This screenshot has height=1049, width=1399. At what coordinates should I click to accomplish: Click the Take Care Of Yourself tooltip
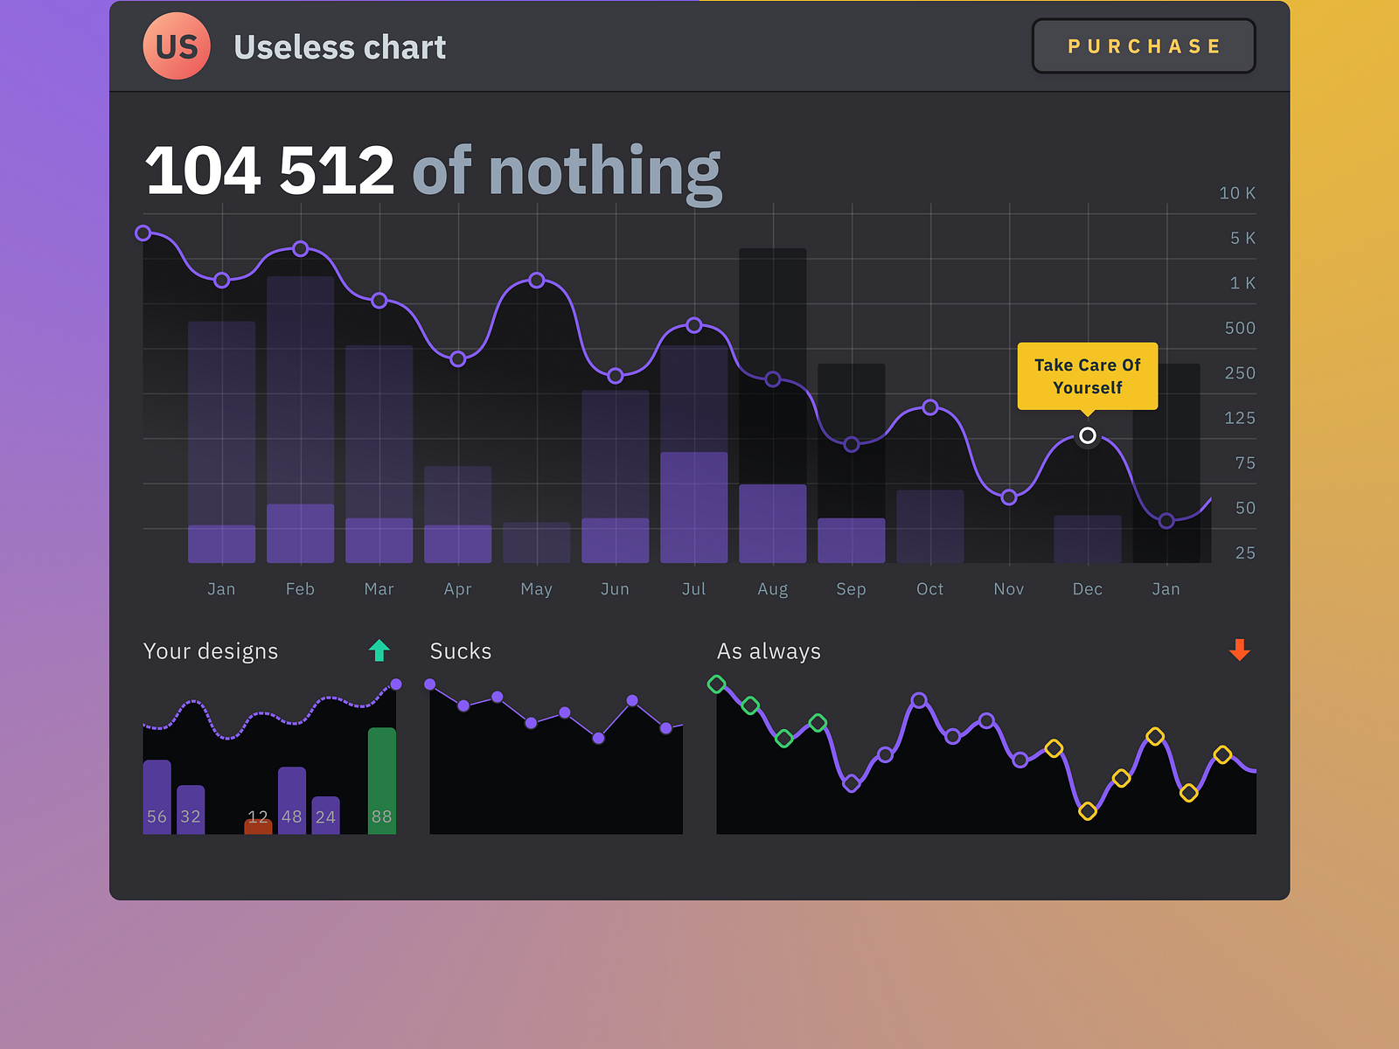(1087, 376)
